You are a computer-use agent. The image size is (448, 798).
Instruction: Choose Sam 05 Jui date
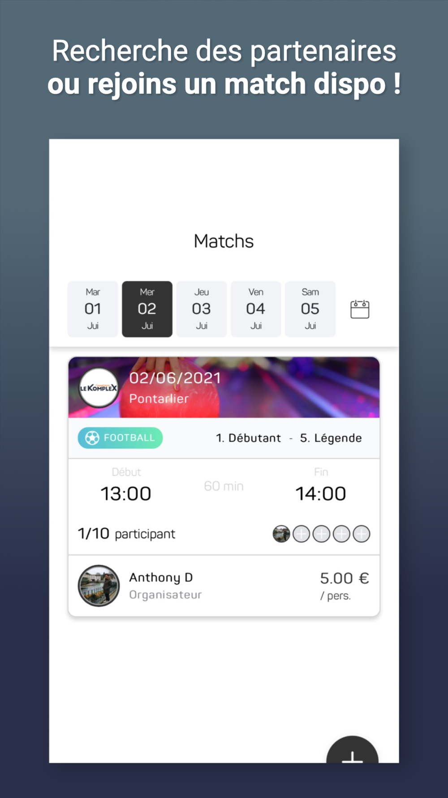pos(310,309)
